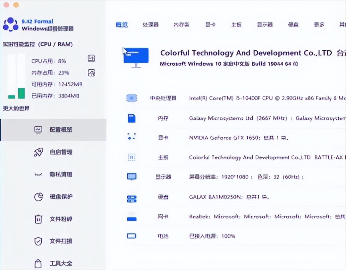Launch the 文件扫描 file scan tool

click(38, 241)
